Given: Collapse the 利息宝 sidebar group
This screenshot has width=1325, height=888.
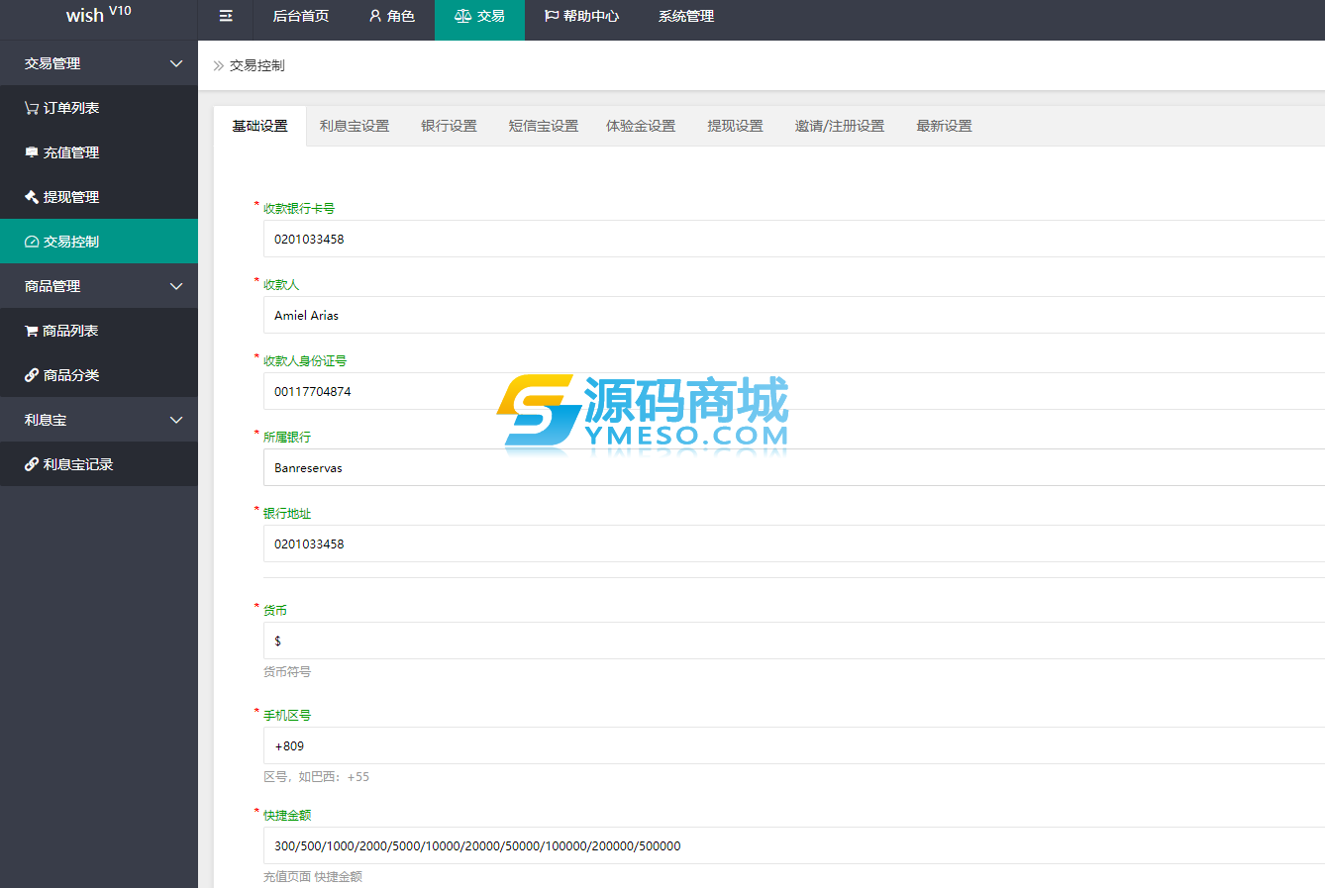Looking at the screenshot, I should click(x=176, y=420).
